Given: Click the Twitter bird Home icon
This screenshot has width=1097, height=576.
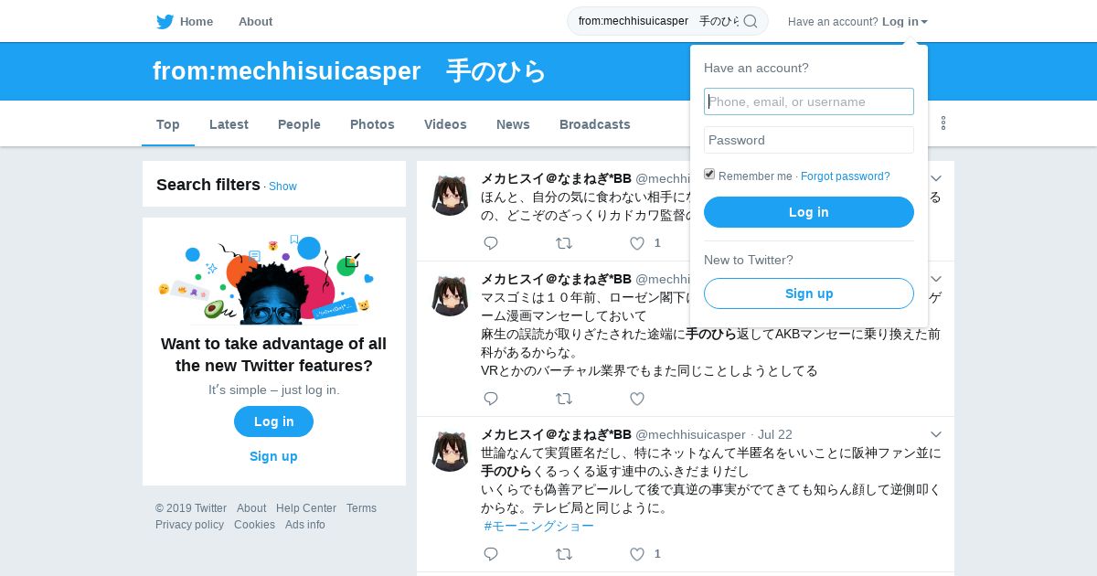Looking at the screenshot, I should [x=165, y=22].
